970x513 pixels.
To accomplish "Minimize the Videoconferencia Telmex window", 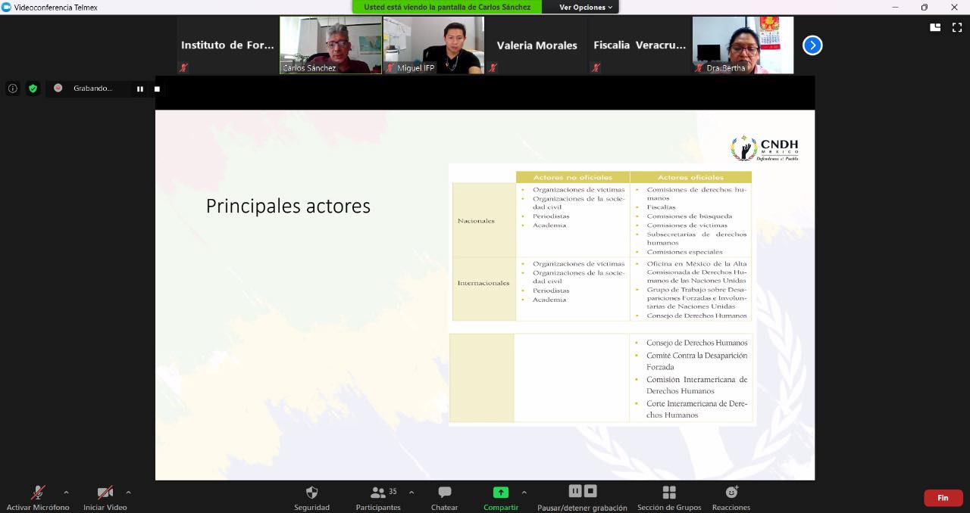I will click(x=894, y=7).
